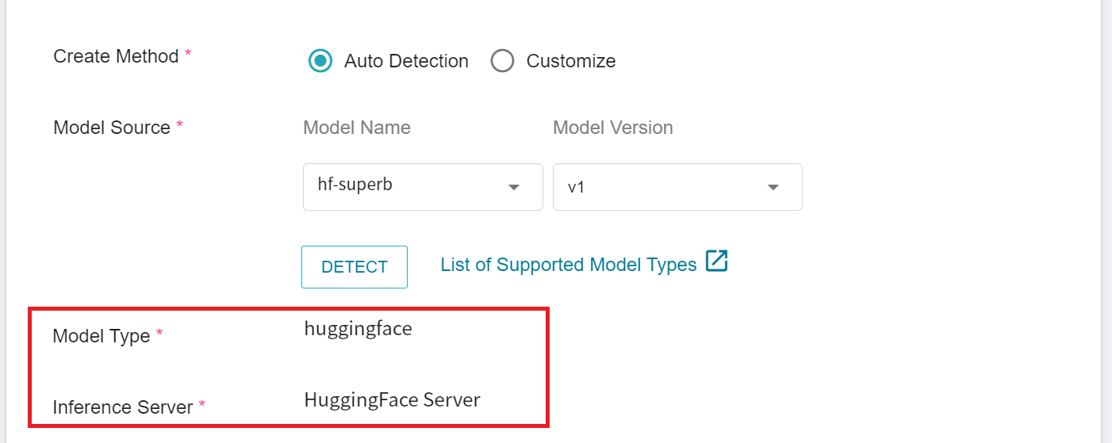Click the DETECT button
This screenshot has width=1112, height=443.
click(x=355, y=267)
